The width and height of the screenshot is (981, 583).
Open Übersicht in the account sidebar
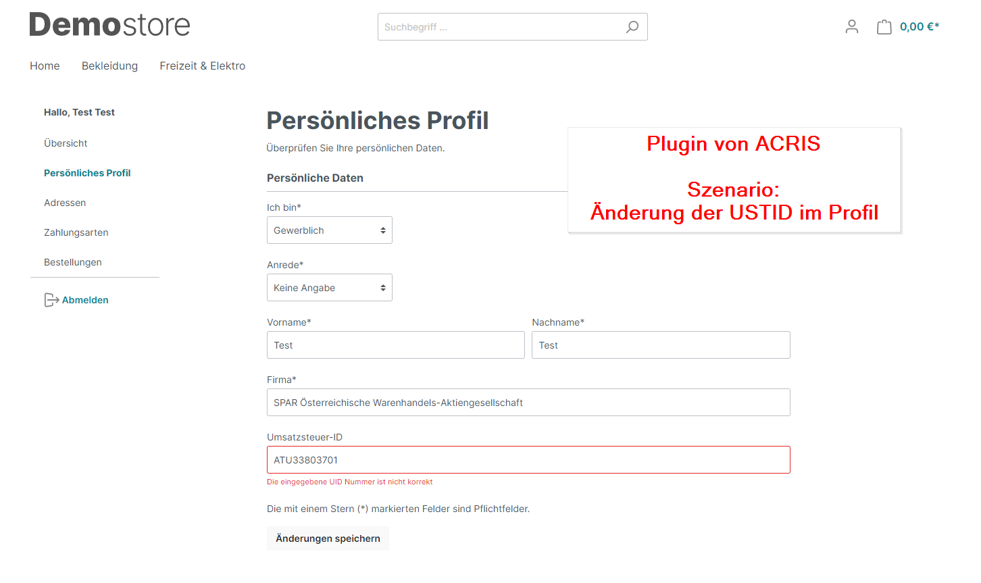coord(66,143)
